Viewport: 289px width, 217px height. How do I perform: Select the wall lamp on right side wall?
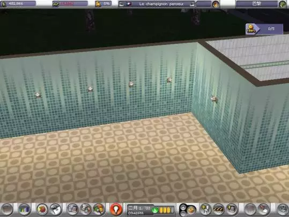click(214, 99)
